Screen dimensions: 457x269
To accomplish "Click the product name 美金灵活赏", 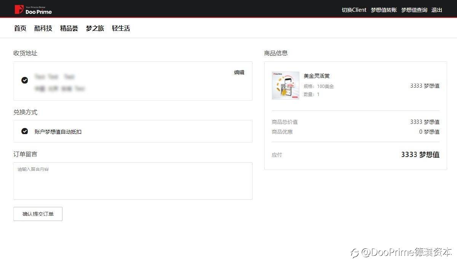I will 316,76.
